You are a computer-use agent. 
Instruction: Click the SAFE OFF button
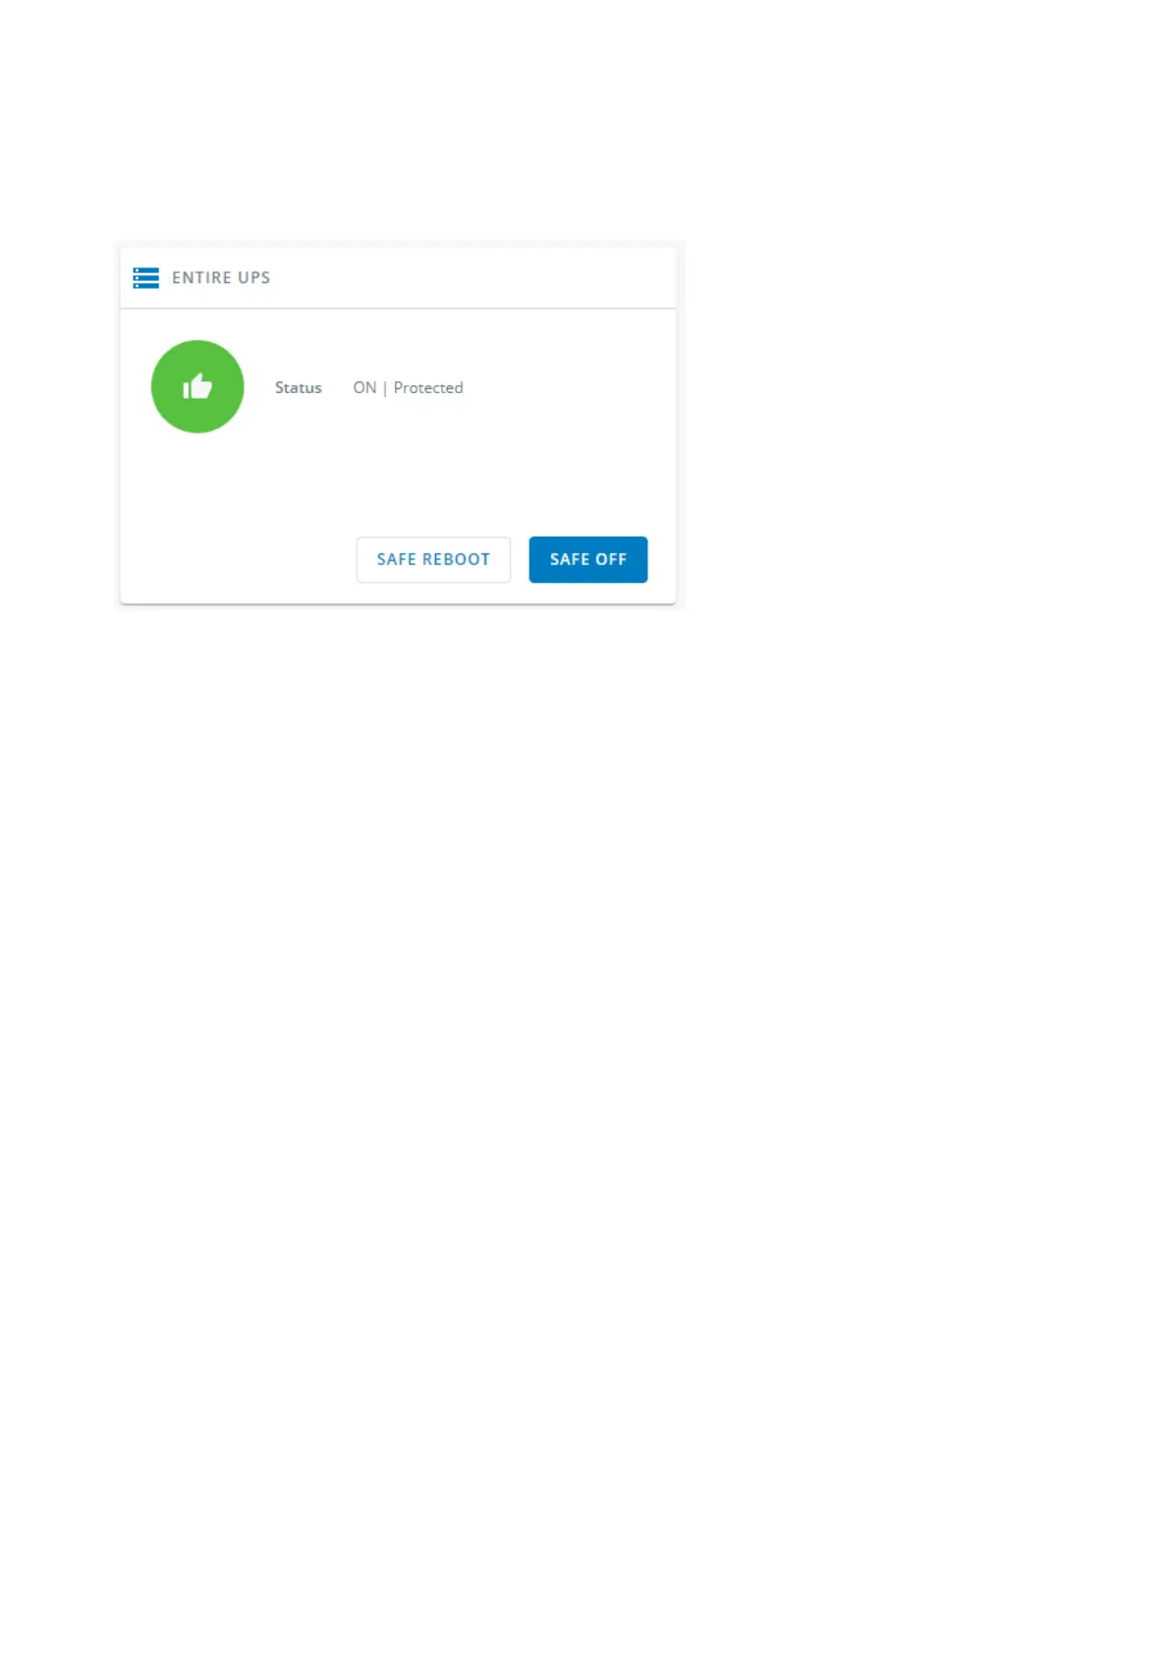[x=588, y=559]
